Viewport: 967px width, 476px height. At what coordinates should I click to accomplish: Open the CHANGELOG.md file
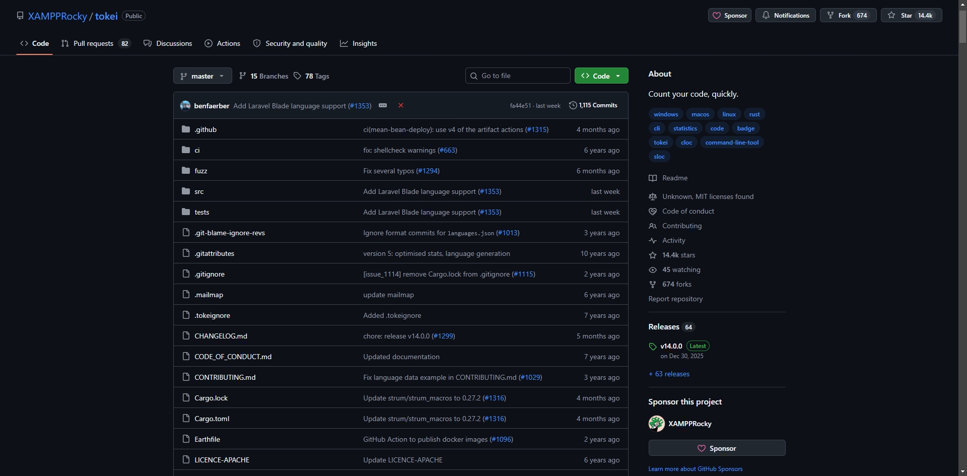[221, 336]
